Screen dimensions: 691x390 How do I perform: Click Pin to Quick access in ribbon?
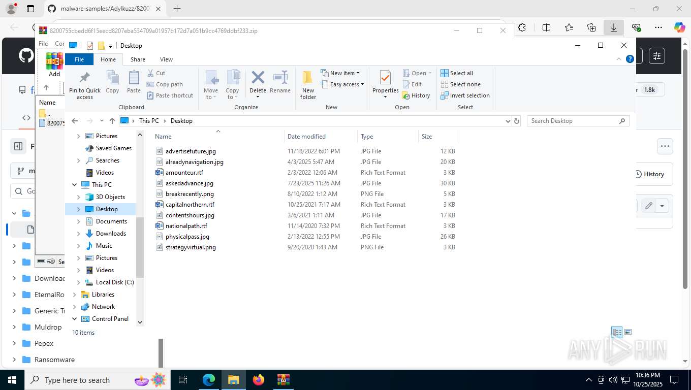pyautogui.click(x=85, y=85)
